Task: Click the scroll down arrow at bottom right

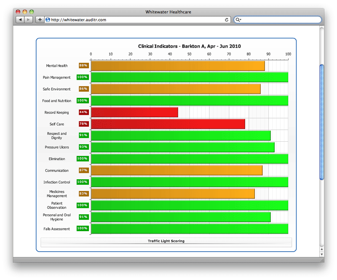Action: click(x=322, y=254)
